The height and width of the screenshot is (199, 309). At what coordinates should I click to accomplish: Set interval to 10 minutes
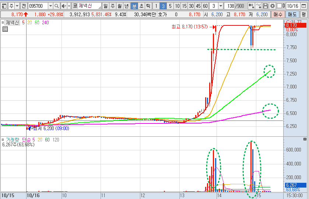click(178, 6)
